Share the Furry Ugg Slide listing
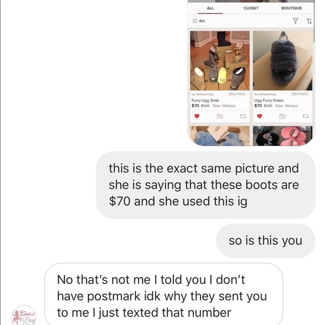Screen dimensions: 325x325 coord(243,117)
